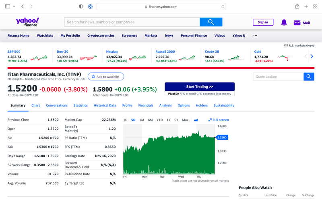Select the 5D chart range
Screen dimensions: 322x201
pos(133,120)
